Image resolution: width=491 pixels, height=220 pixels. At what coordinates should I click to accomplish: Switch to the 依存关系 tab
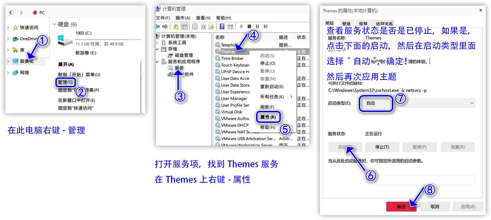[x=384, y=24]
